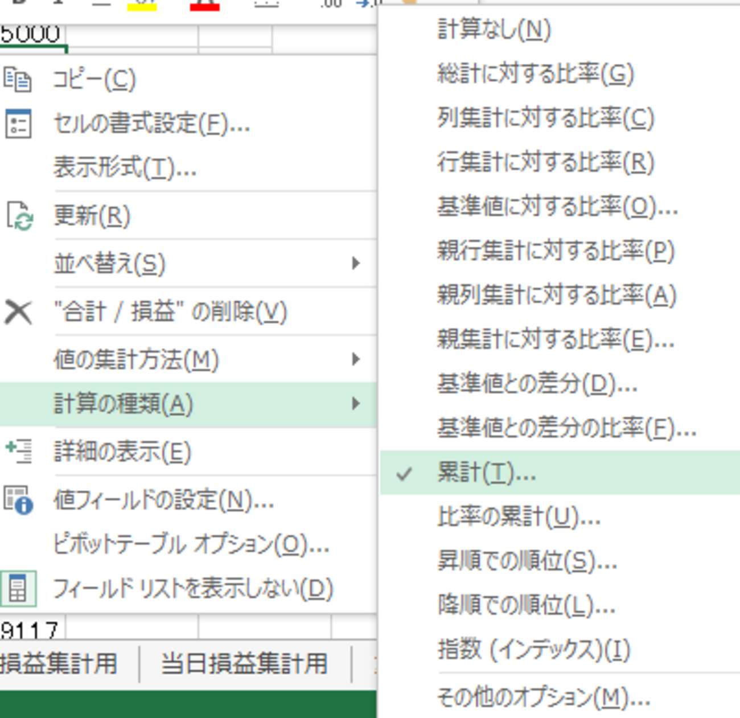
Task: Choose 降順での順位(L)...
Action: point(560,605)
